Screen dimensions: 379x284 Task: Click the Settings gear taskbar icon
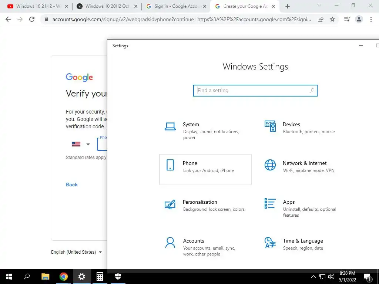(x=82, y=277)
